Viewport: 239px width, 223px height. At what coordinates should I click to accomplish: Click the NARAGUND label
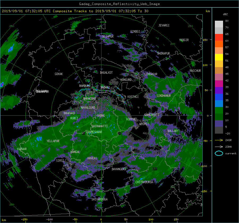click(x=90, y=99)
